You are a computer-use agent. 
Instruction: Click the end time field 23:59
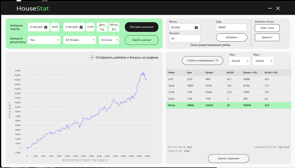[x=90, y=27]
